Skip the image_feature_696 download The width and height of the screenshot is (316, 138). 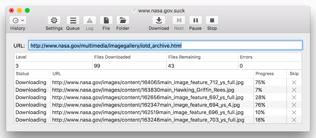tap(294, 112)
